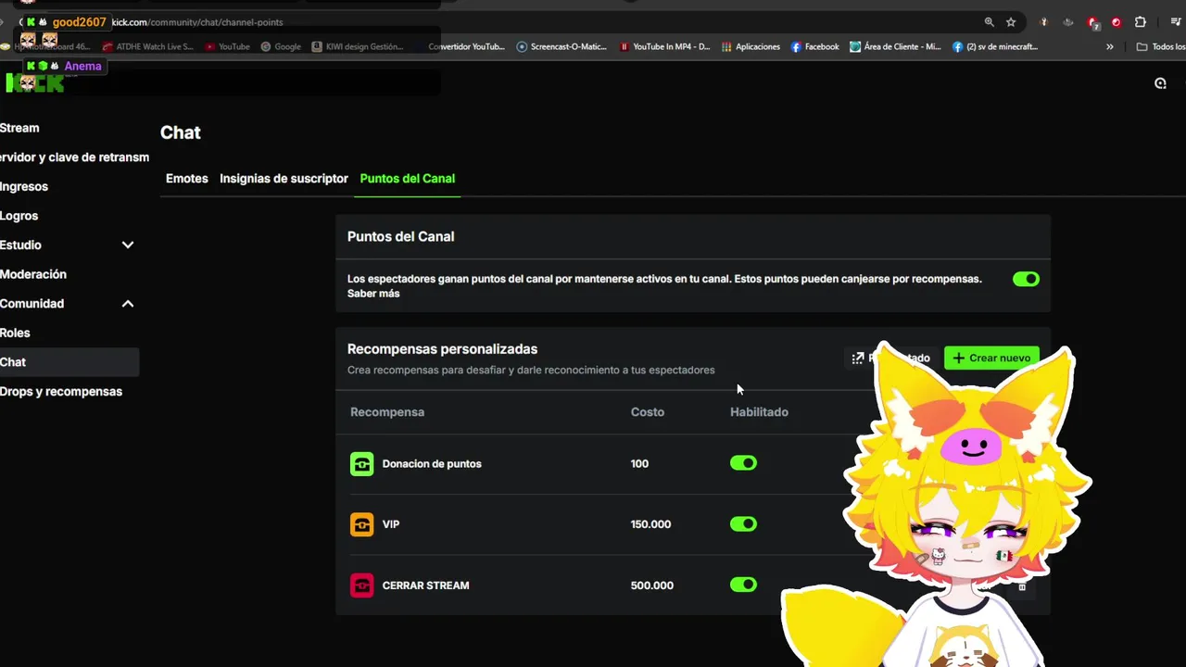Click the trash icon in CERRAR STREAM row
This screenshot has height=667, width=1186.
click(x=1022, y=585)
